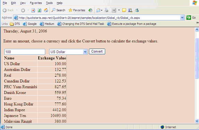This screenshot has height=130, width=199.
Task: Open dropdown arrow next to Word edit icon
Action: [119, 10]
